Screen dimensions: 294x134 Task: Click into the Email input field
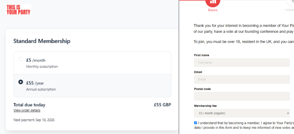(x=242, y=79)
